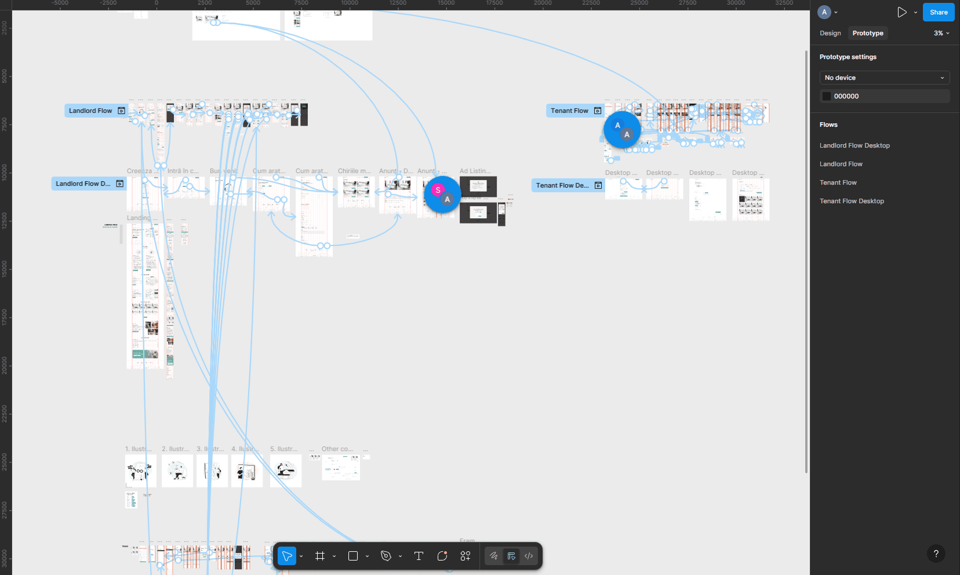Select the Move tool in the toolbar

(x=287, y=556)
